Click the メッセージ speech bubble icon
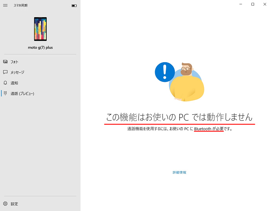 [x=5, y=72]
